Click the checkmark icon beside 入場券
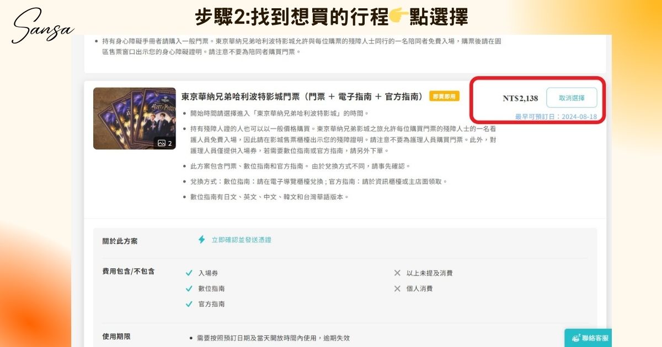The width and height of the screenshot is (662, 347). click(x=189, y=273)
